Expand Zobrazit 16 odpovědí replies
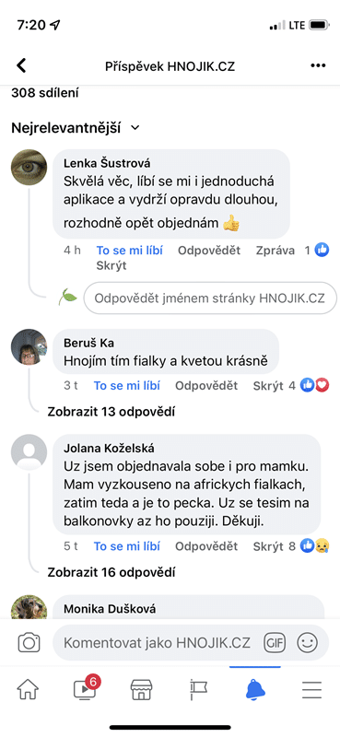 111,572
